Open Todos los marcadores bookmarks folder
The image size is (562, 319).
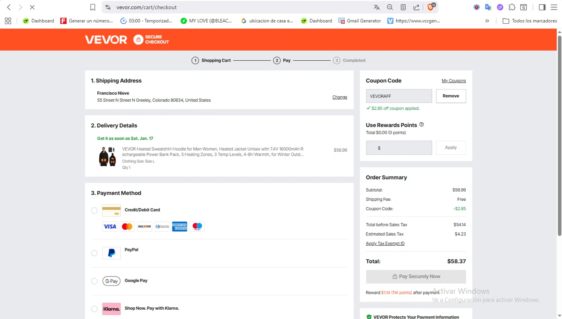530,21
